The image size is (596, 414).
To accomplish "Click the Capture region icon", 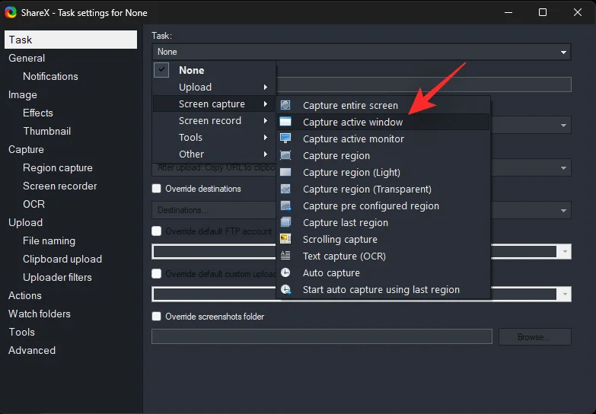I will (285, 156).
